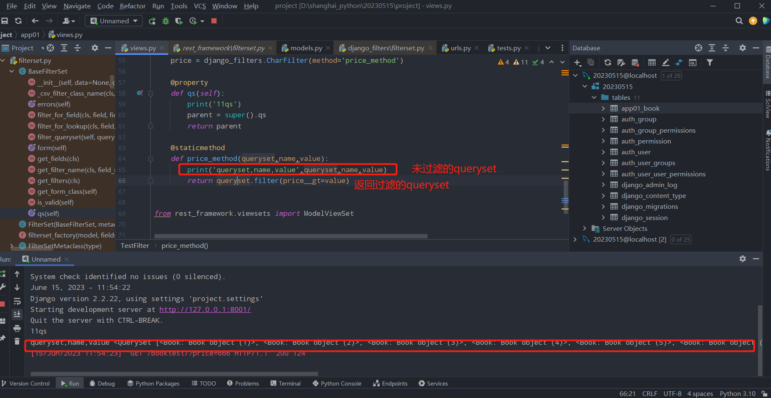Image resolution: width=771 pixels, height=398 pixels.
Task: Expand the 20230515@localhost [2] data source
Action: [575, 240]
